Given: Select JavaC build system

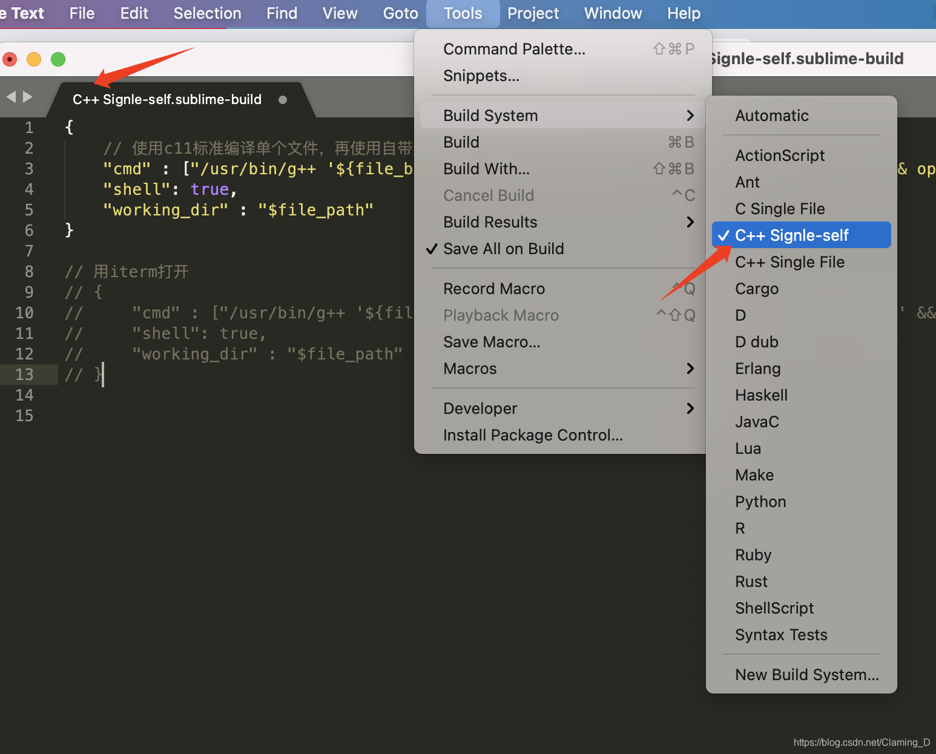Looking at the screenshot, I should [801, 422].
